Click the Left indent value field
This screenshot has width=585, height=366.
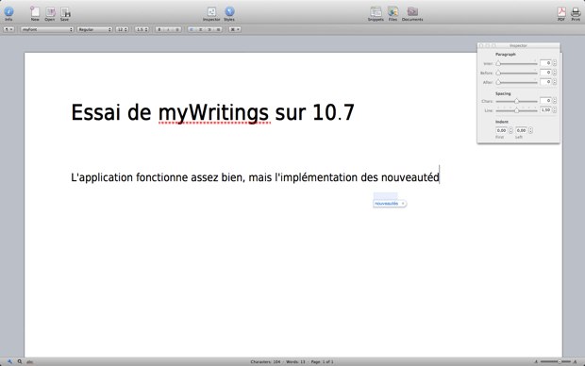521,130
